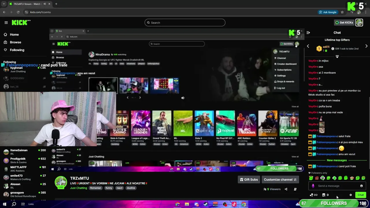Click the share icon beside the viewer count

(x=286, y=189)
